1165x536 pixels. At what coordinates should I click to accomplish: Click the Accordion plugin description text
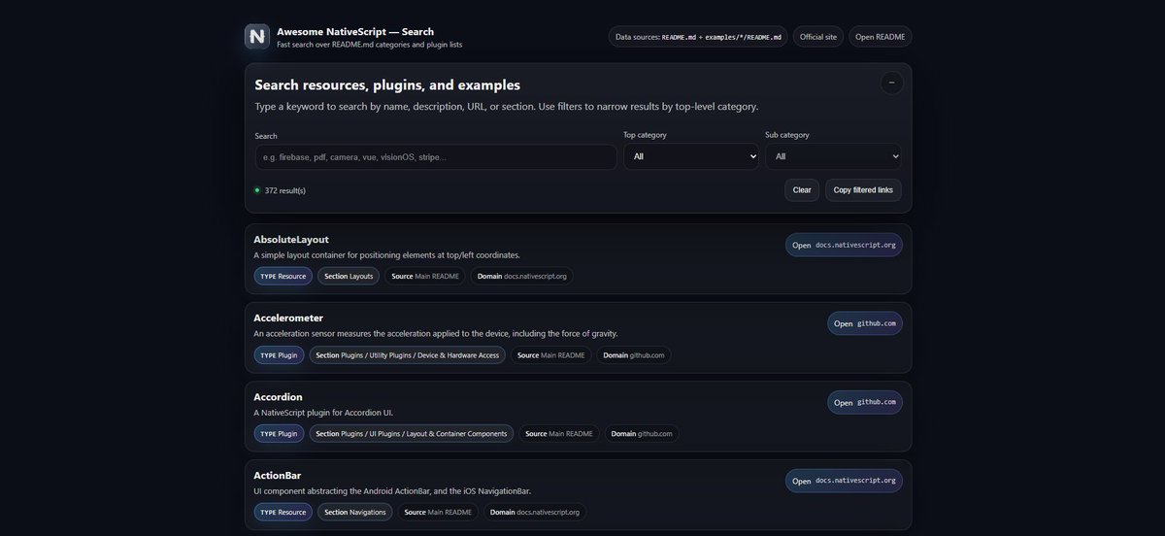(323, 413)
